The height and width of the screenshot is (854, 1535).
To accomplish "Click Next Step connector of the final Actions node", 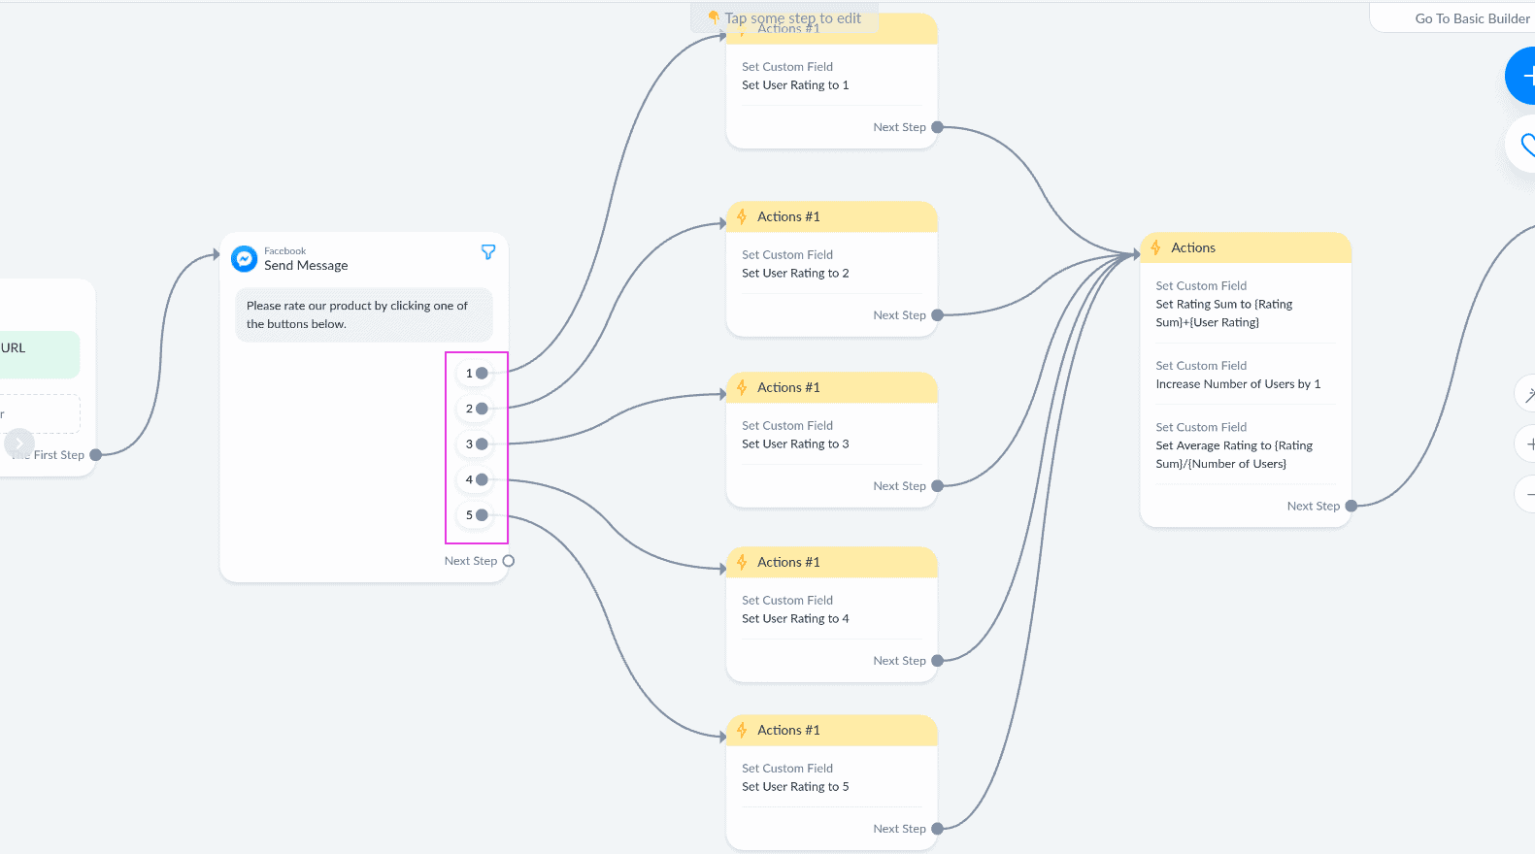I will (1351, 506).
